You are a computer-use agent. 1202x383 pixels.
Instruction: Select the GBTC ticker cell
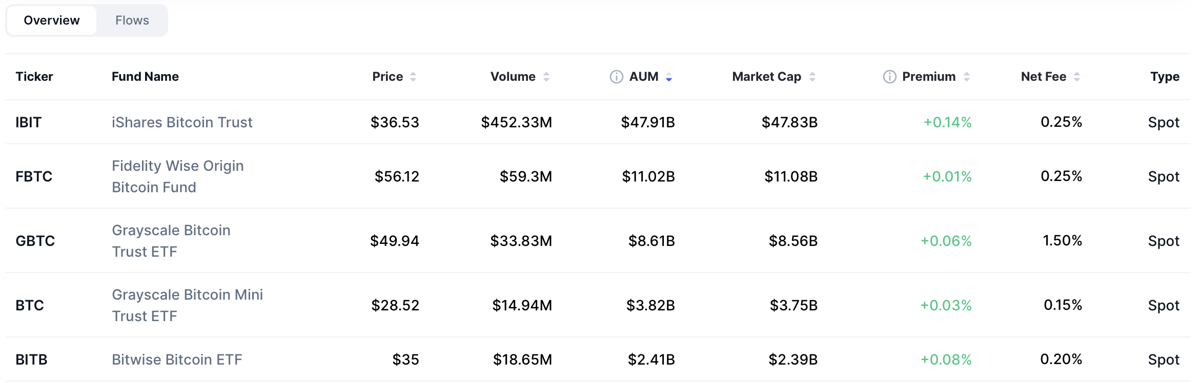pyautogui.click(x=35, y=241)
